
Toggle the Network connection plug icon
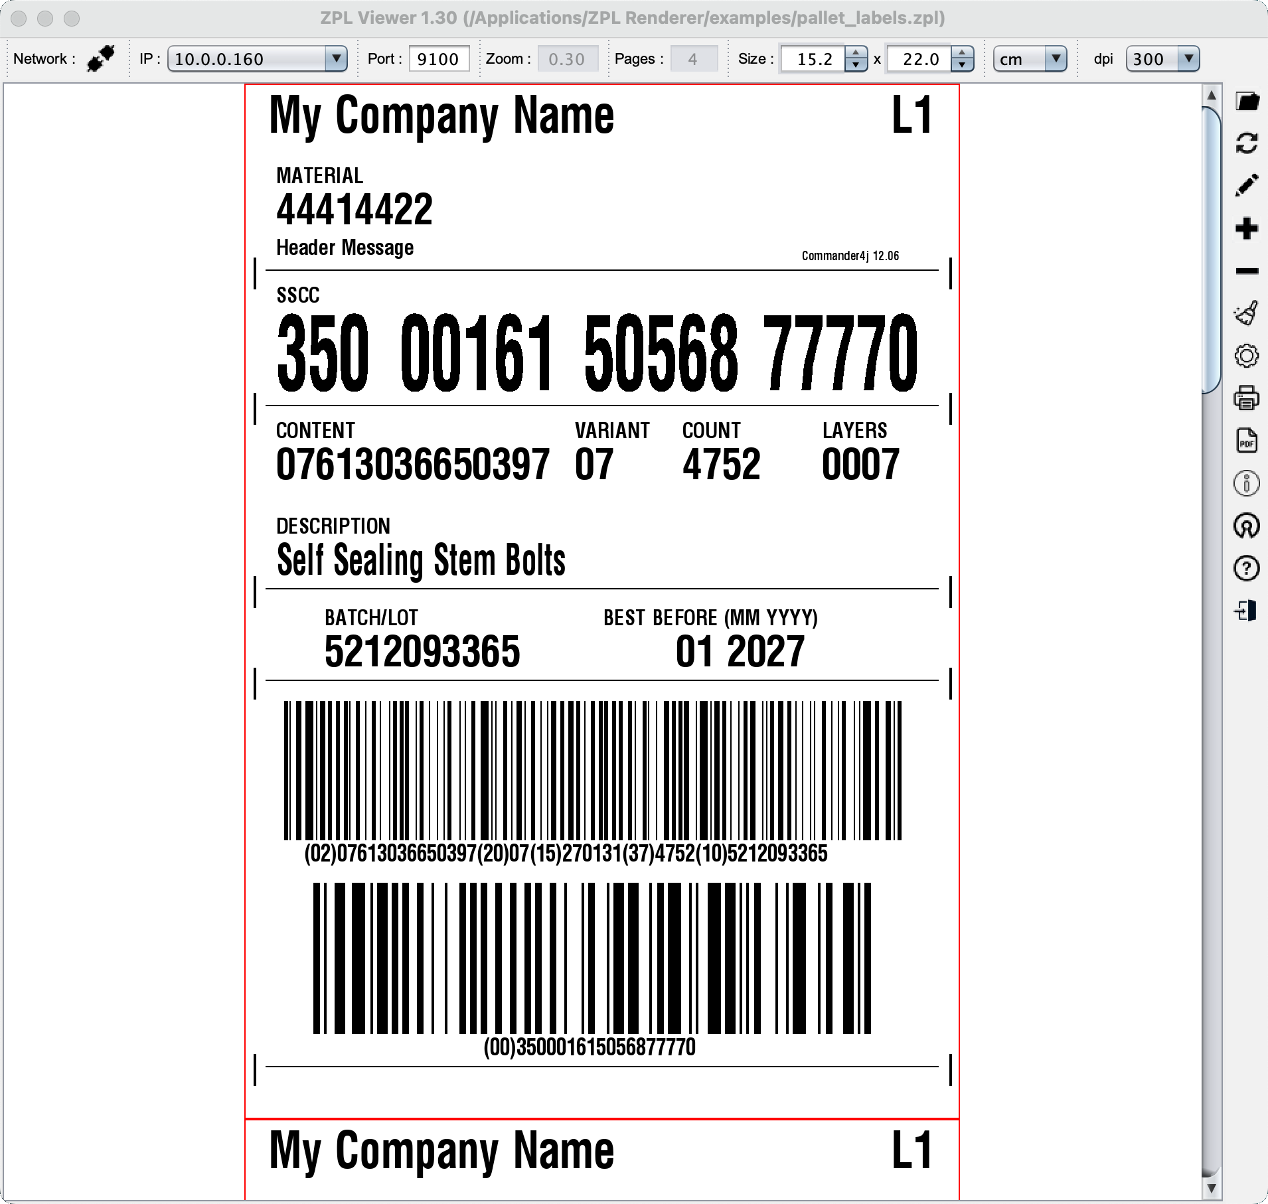[101, 59]
